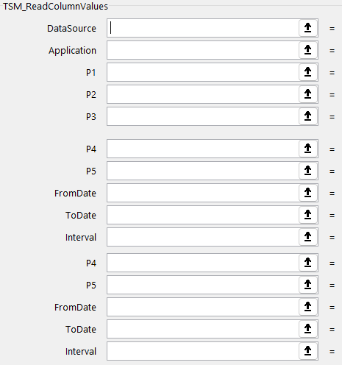Click the range selector icon for P3

[308, 116]
